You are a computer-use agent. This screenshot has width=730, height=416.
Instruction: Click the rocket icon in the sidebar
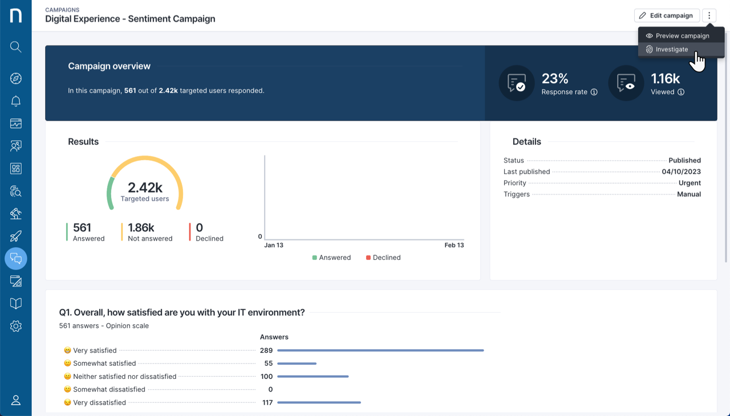[x=16, y=236]
